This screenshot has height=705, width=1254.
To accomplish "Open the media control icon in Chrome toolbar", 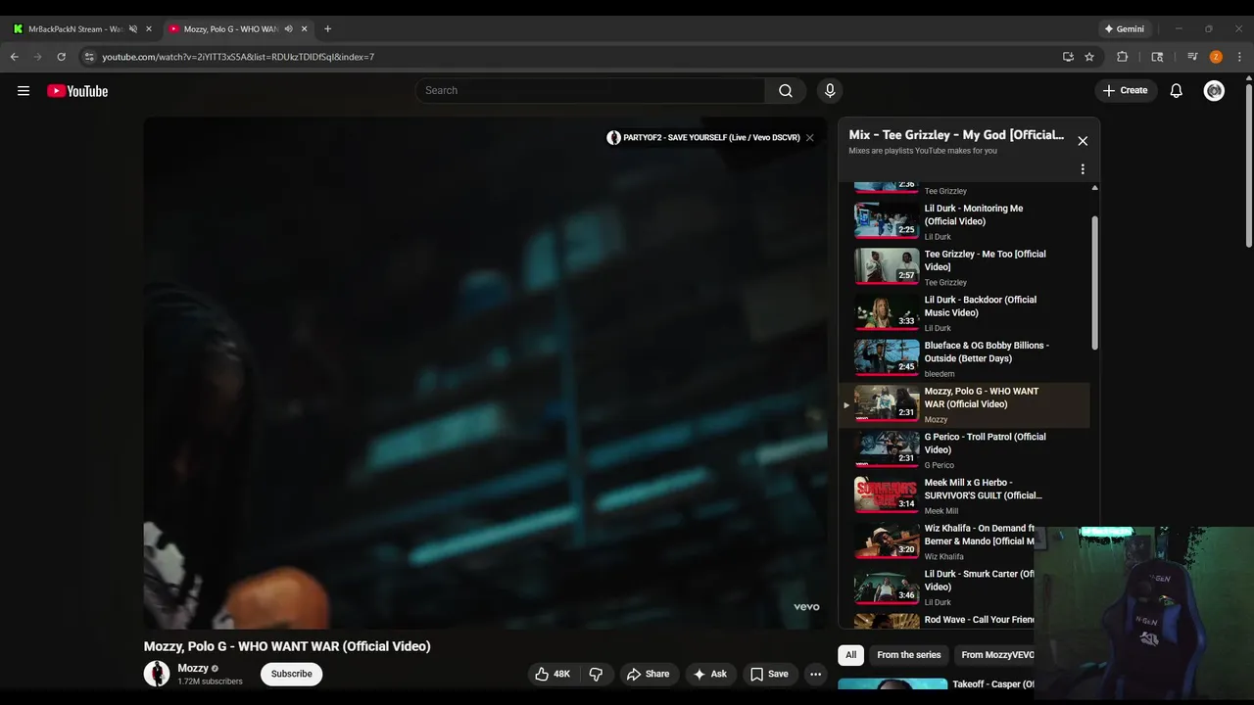I will pos(1192,57).
